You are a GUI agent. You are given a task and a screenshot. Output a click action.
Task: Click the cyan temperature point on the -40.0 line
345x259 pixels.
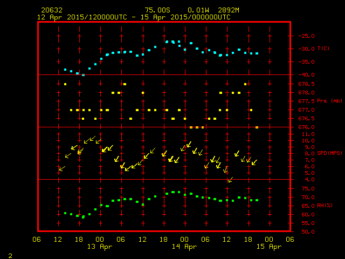[83, 75]
